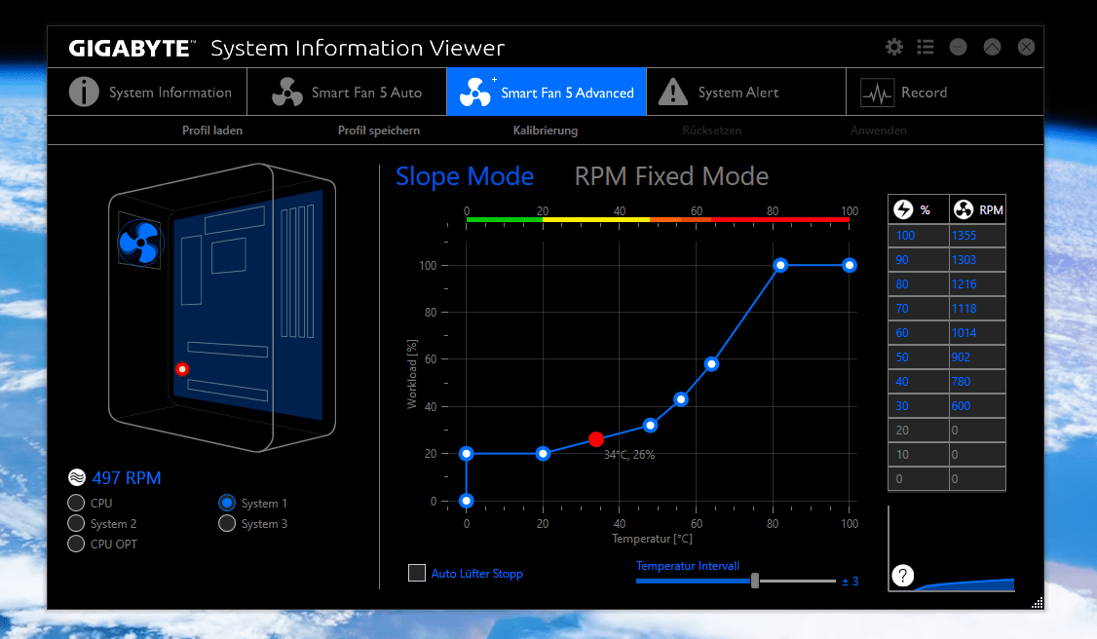Viewport: 1097px width, 639px height.
Task: Click the 1118 RPM table cell
Action: coord(977,309)
